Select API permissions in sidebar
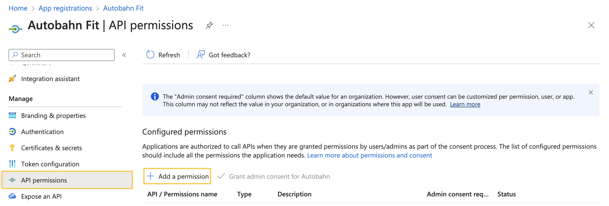 [x=67, y=180]
